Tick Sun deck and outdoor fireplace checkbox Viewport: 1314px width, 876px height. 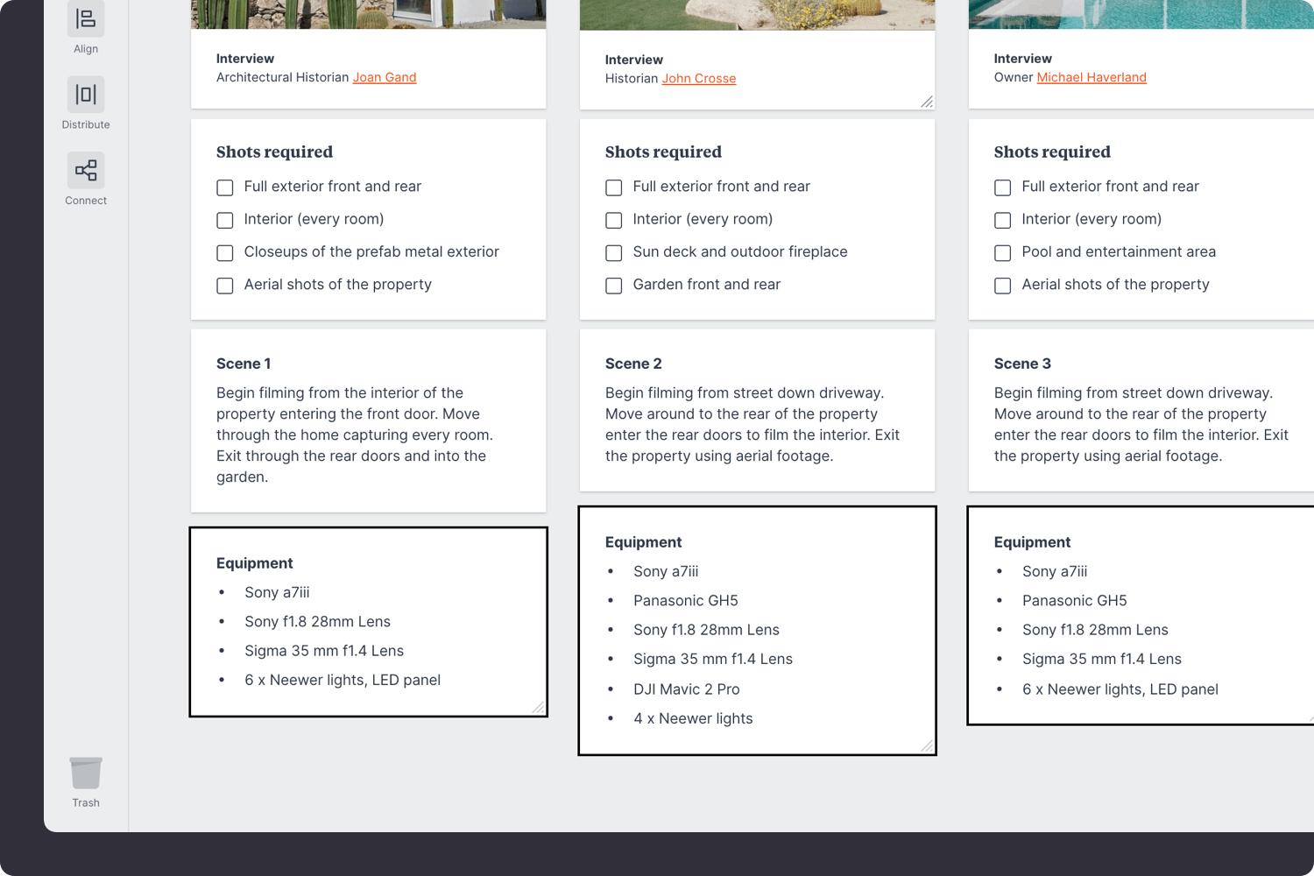pyautogui.click(x=614, y=253)
